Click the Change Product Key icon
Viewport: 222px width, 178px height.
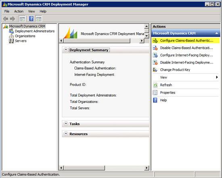(155, 70)
